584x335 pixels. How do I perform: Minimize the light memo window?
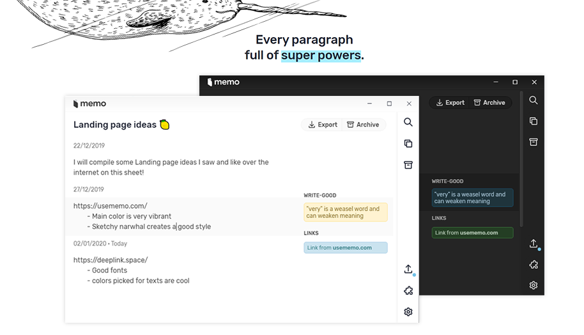(x=369, y=104)
